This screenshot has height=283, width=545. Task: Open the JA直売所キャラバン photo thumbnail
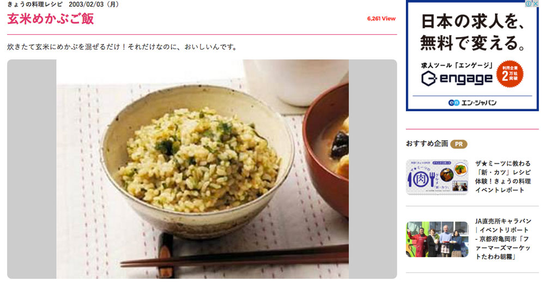pos(437,239)
